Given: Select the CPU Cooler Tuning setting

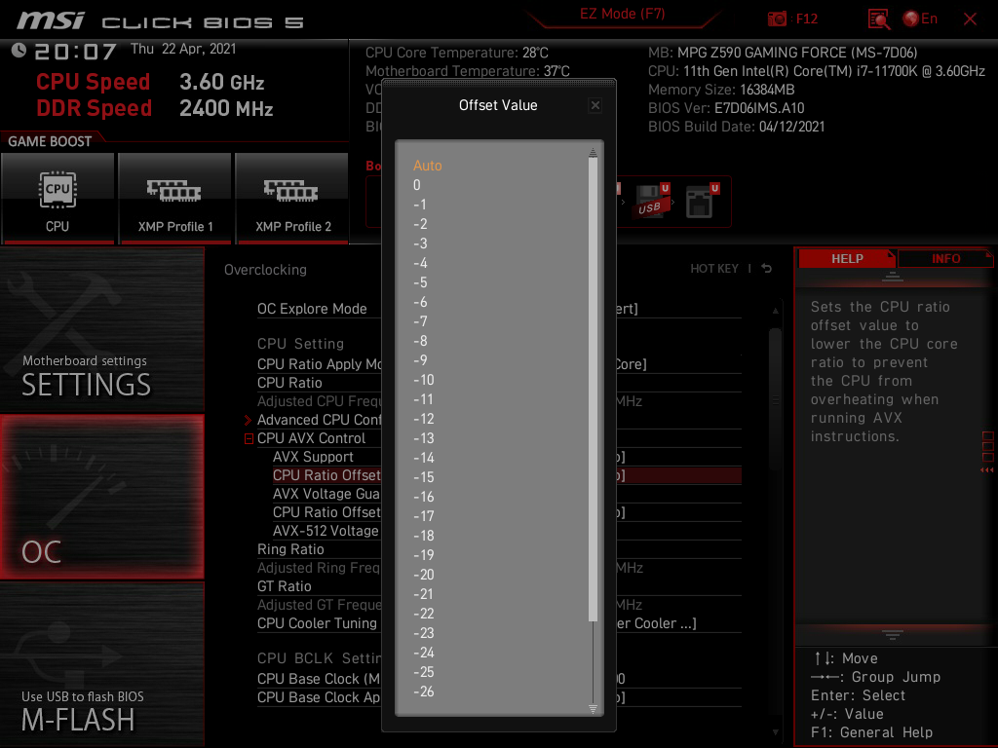Looking at the screenshot, I should pos(317,623).
